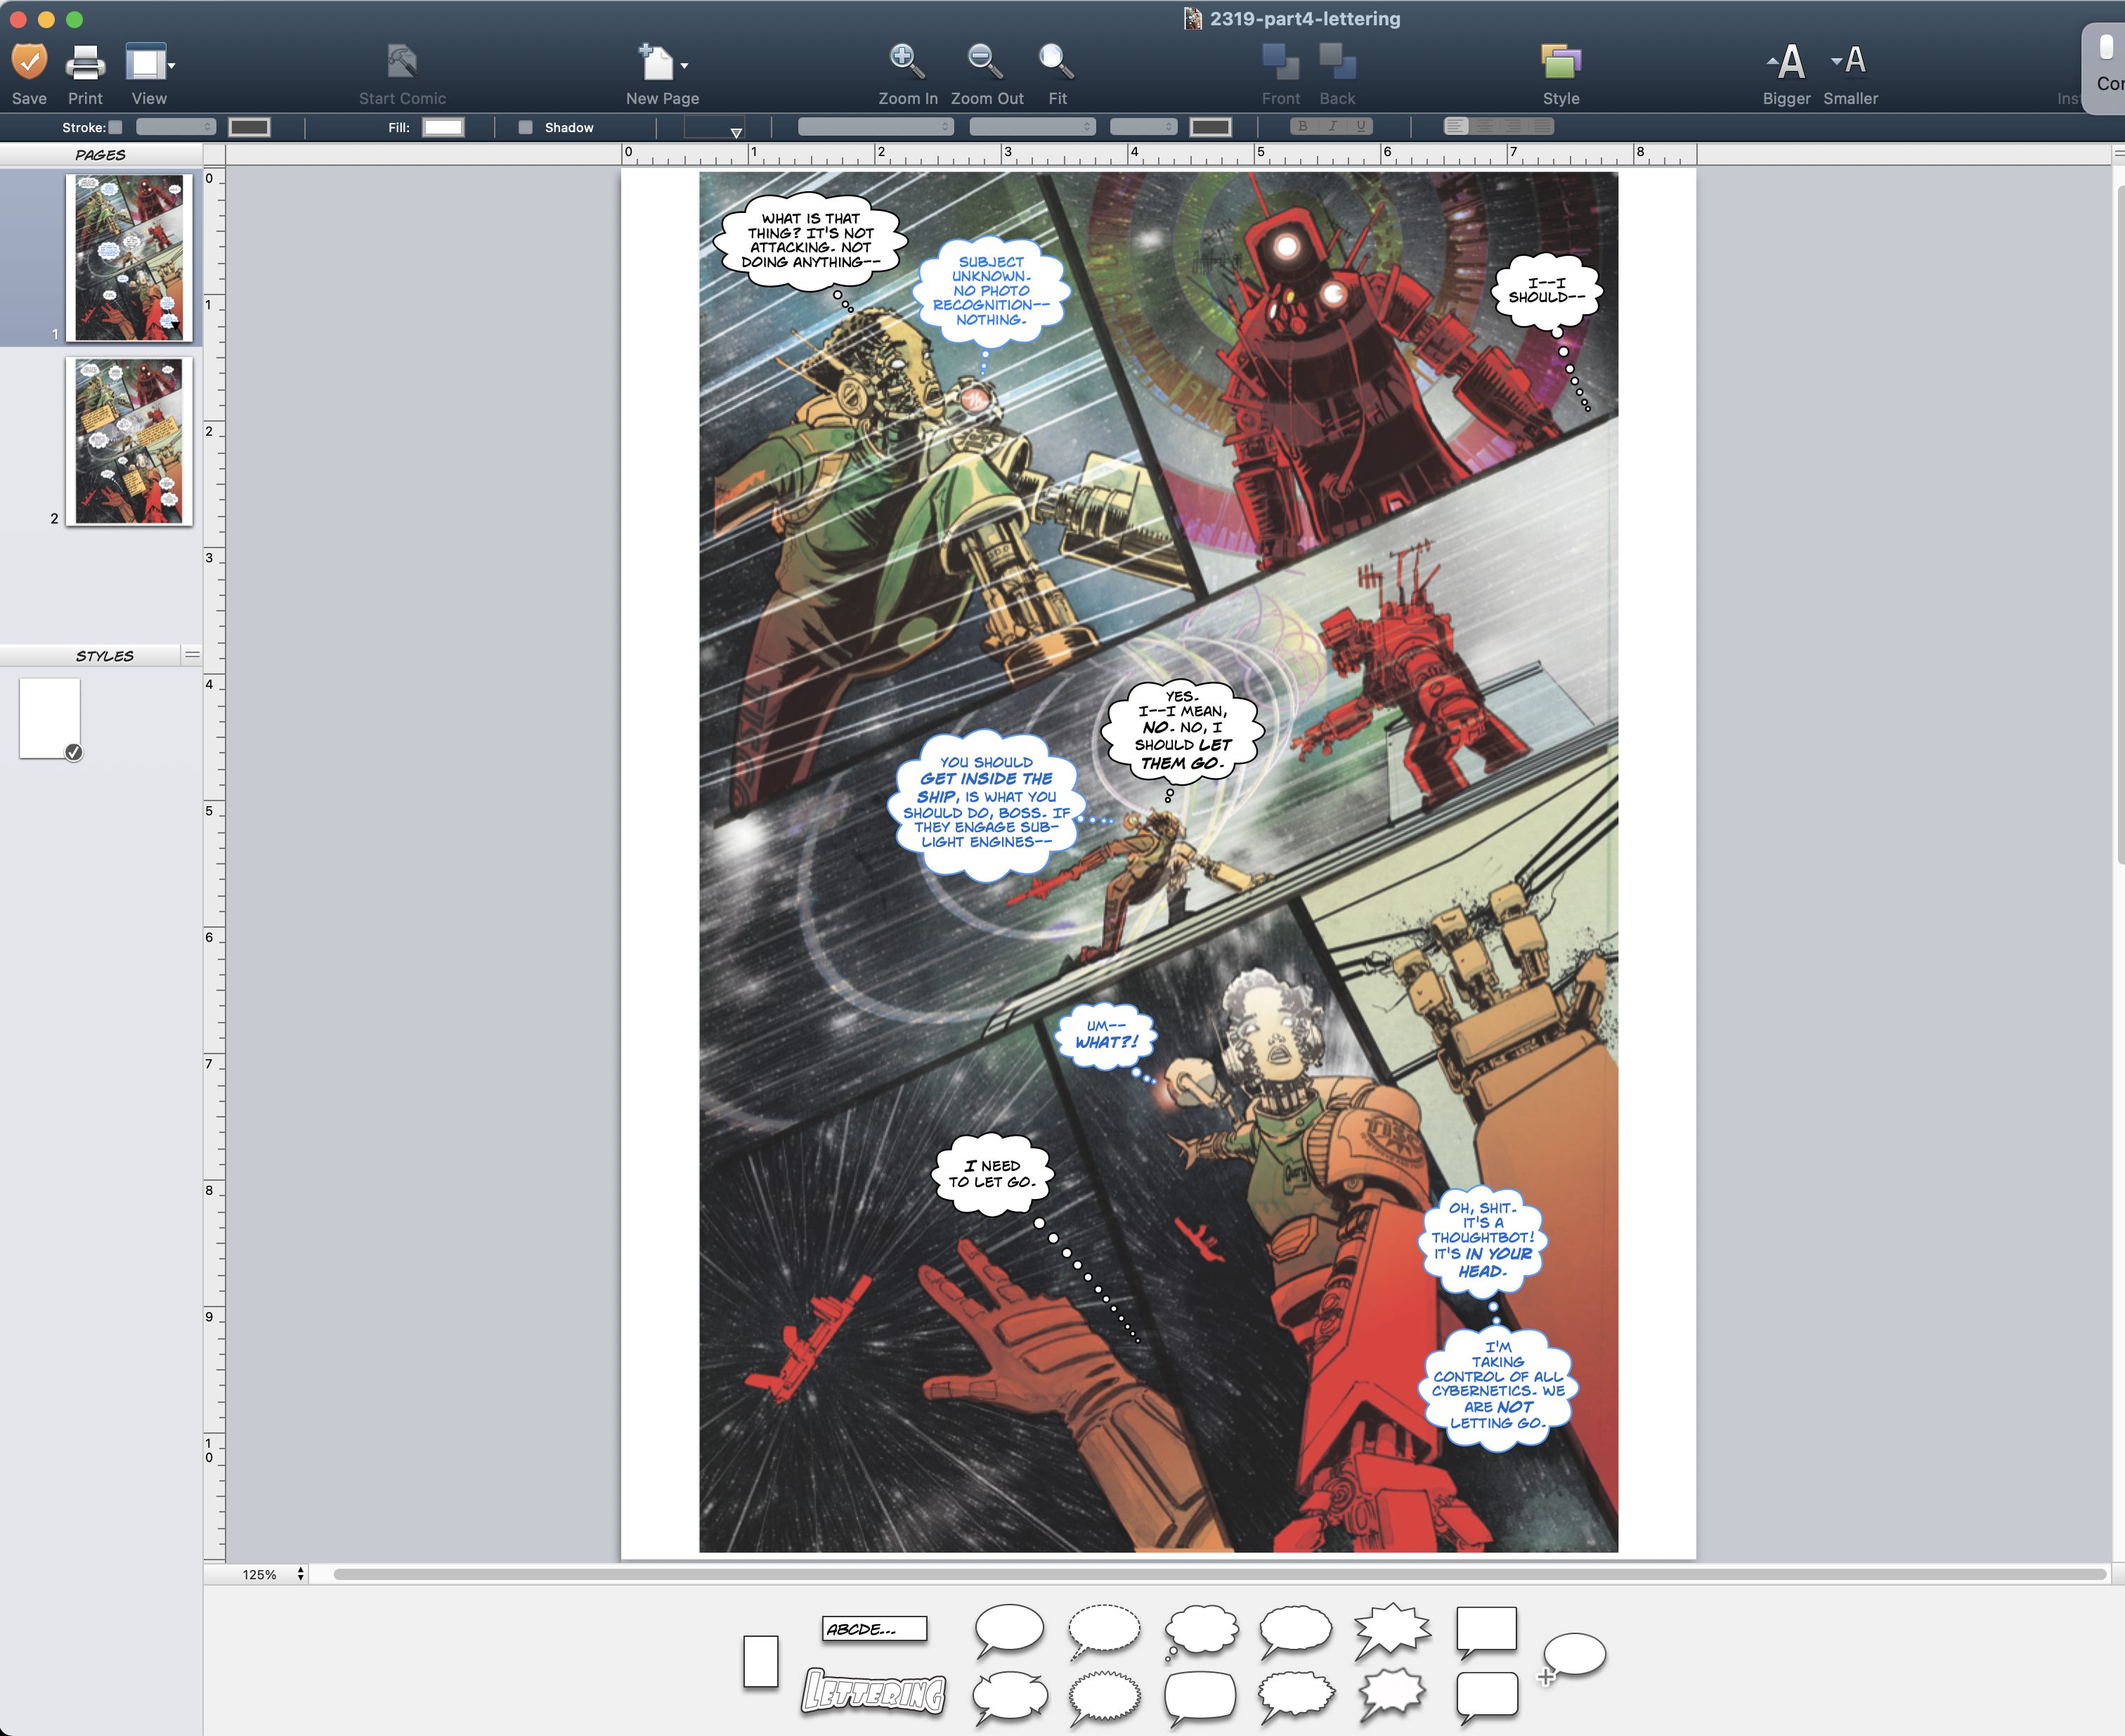The height and width of the screenshot is (1736, 2125).
Task: Open the Style panel icon
Action: 1560,62
